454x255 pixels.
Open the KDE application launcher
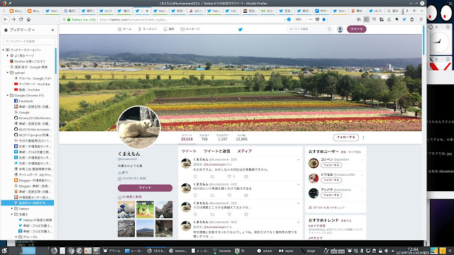(x=4, y=251)
